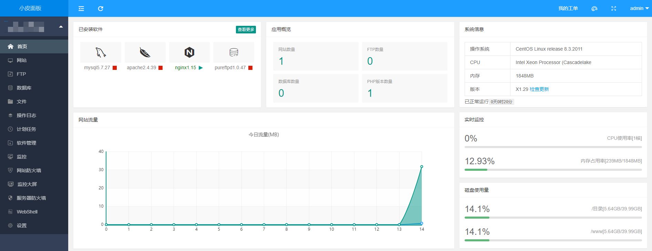This screenshot has height=251, width=652.
Task: Go to 软件管理 in the sidebar
Action: [26, 143]
